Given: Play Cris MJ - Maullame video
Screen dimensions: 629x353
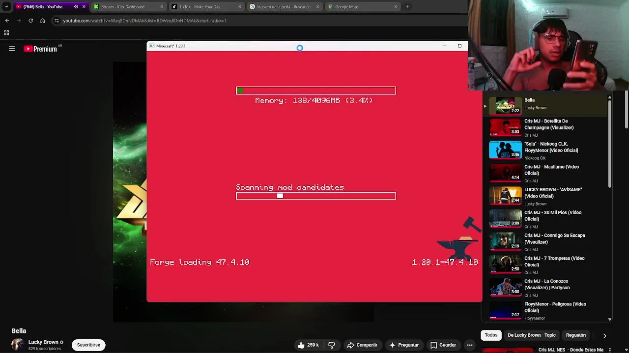Looking at the screenshot, I should click(x=544, y=174).
